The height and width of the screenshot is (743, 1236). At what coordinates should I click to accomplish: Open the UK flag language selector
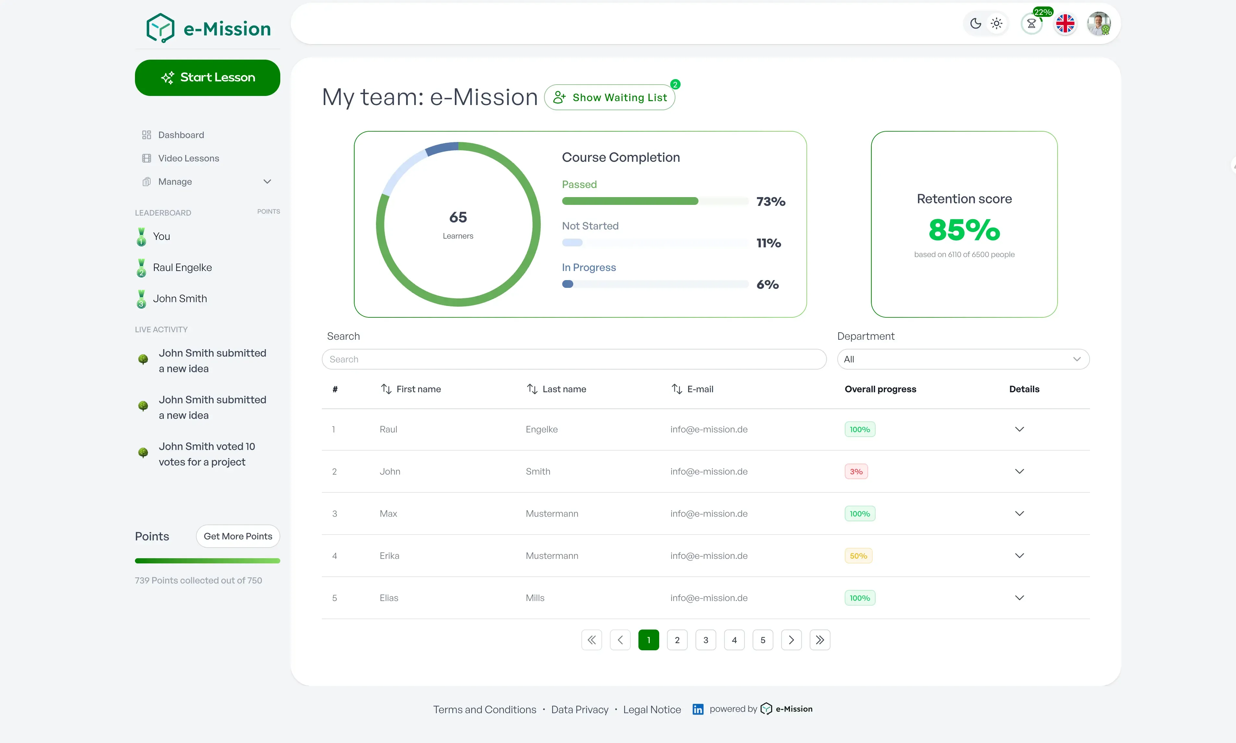click(x=1065, y=24)
